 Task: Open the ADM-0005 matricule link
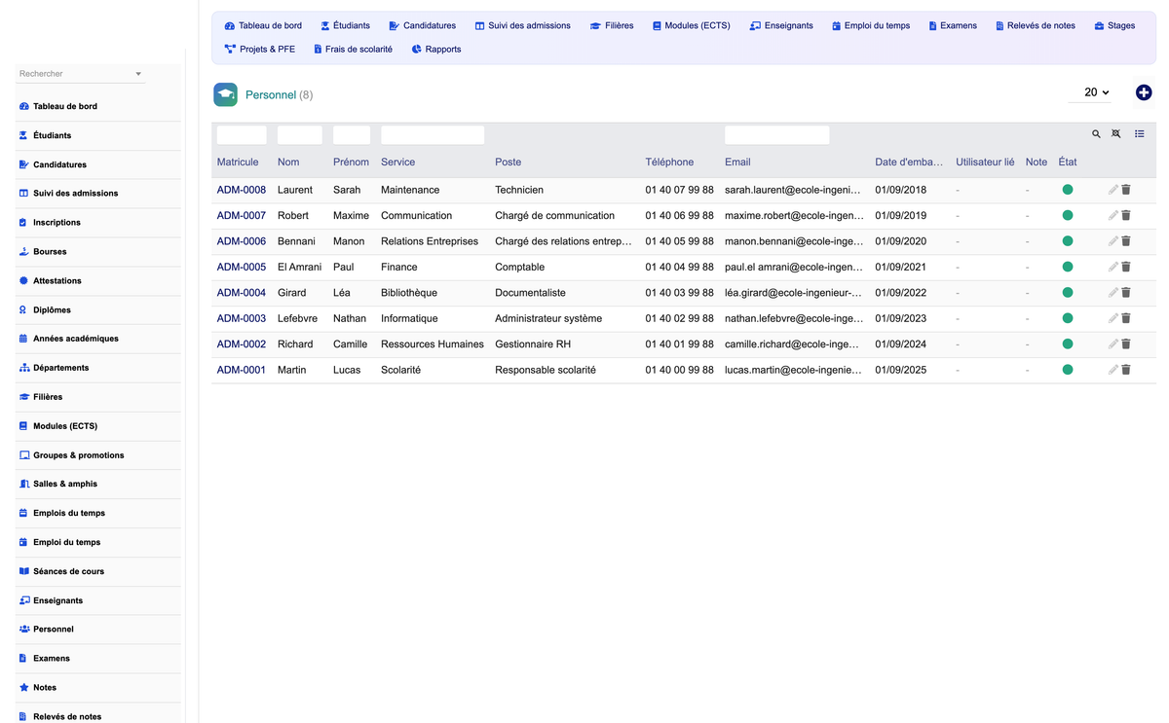242,267
